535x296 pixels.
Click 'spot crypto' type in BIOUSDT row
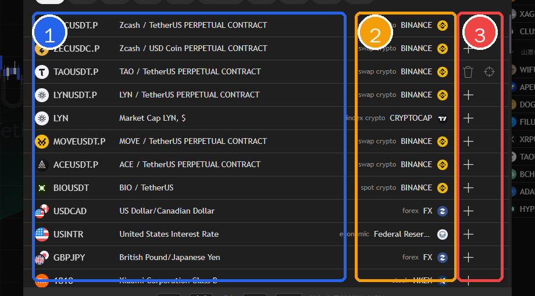pos(379,187)
